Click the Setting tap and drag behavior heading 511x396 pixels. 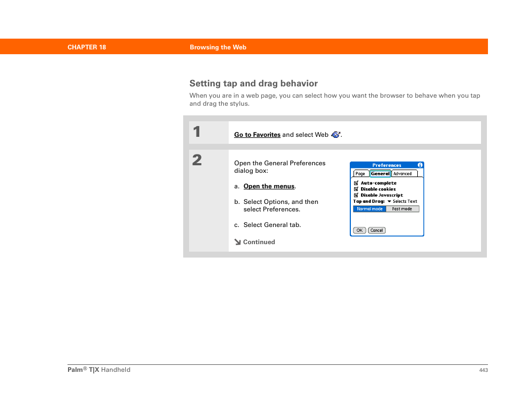[x=253, y=83]
